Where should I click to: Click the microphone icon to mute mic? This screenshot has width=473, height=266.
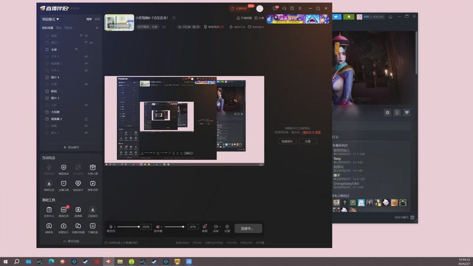(111, 226)
